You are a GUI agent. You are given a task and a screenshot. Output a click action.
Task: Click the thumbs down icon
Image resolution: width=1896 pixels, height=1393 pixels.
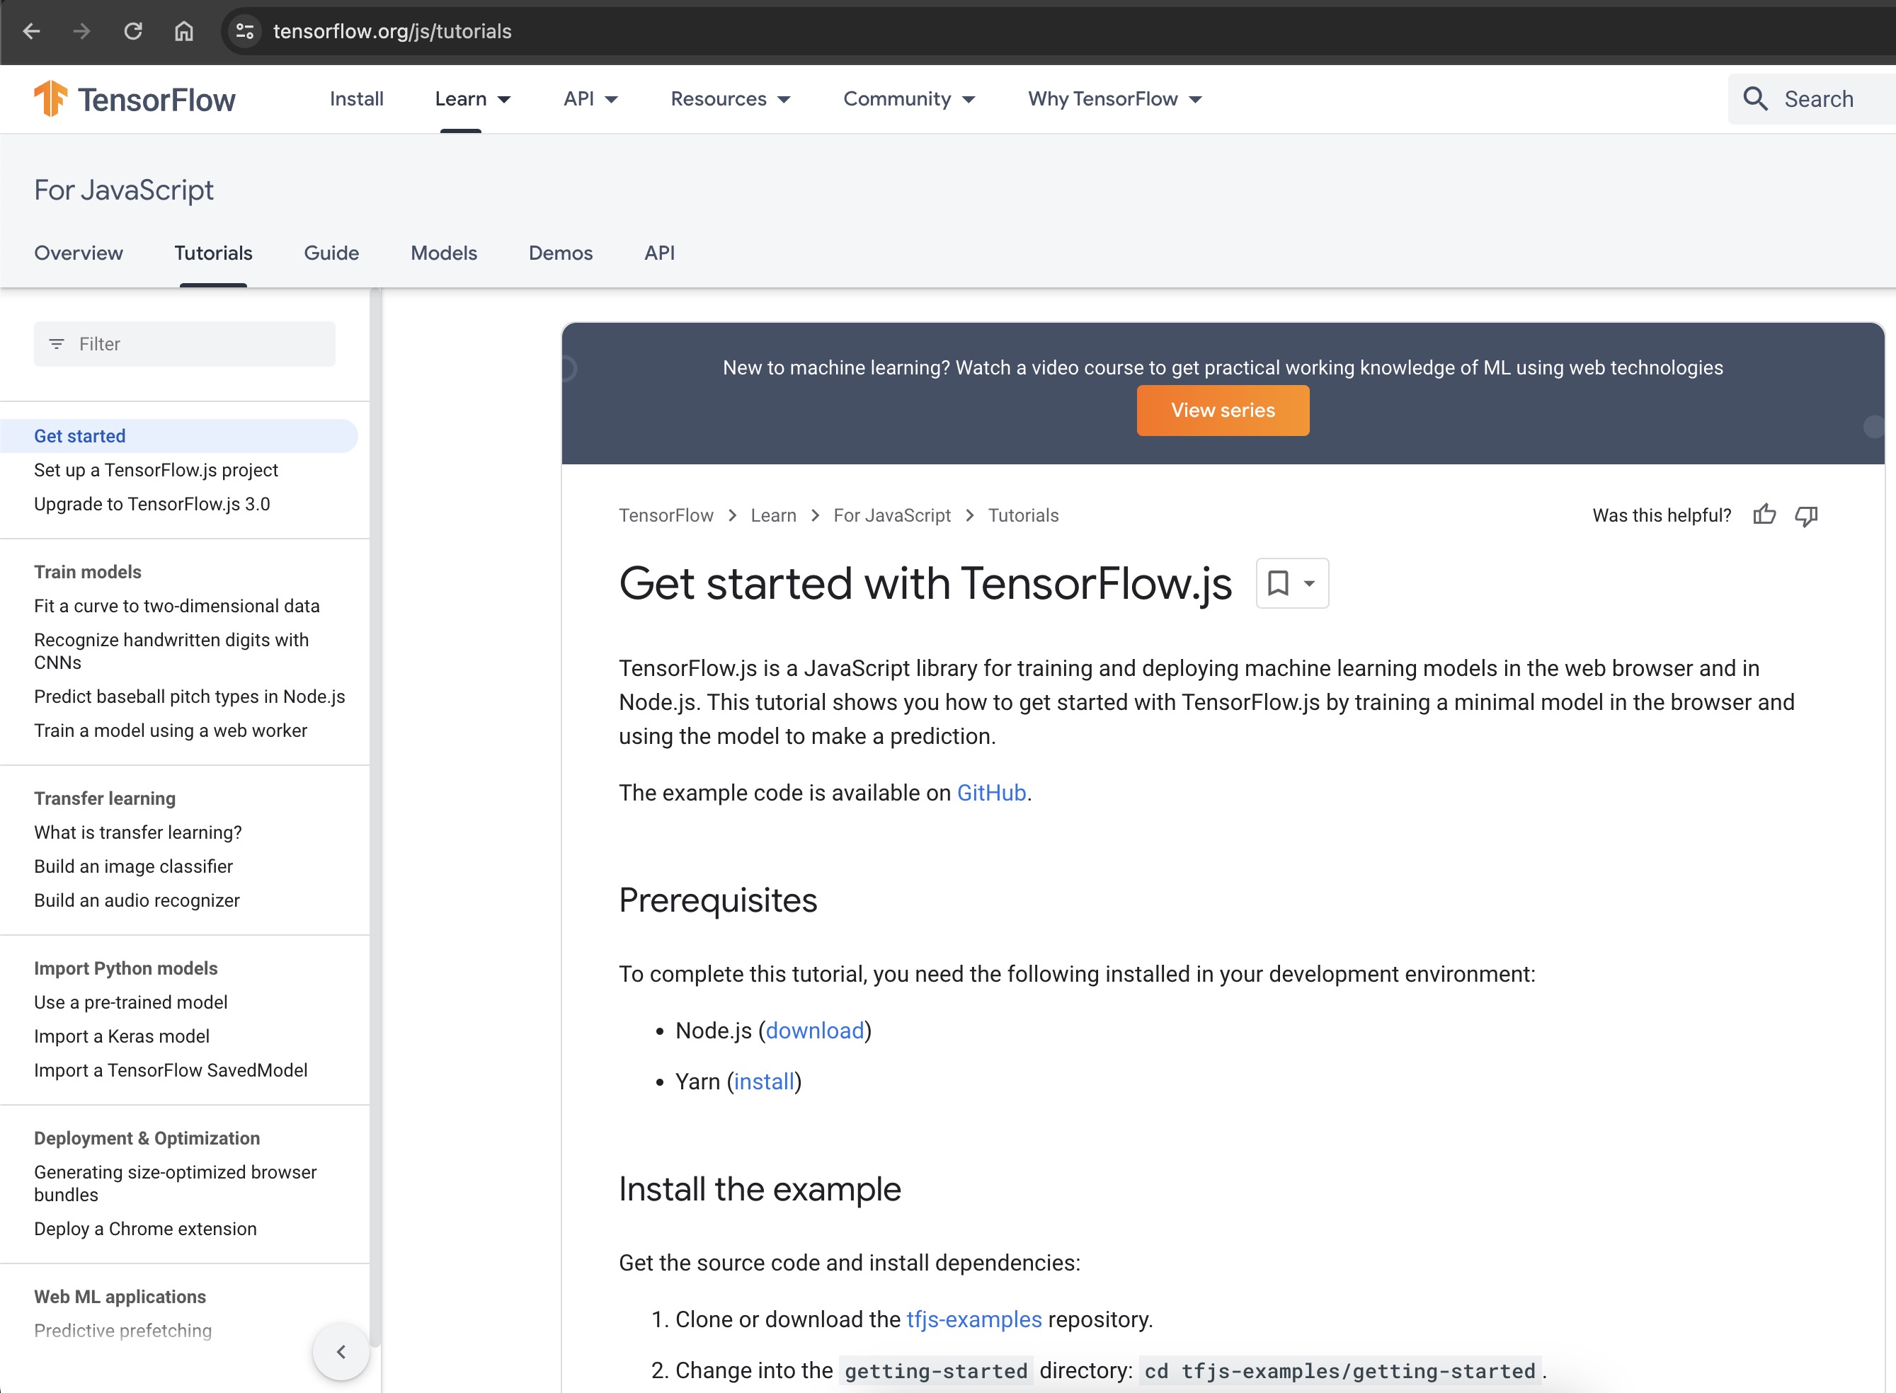[x=1807, y=515]
